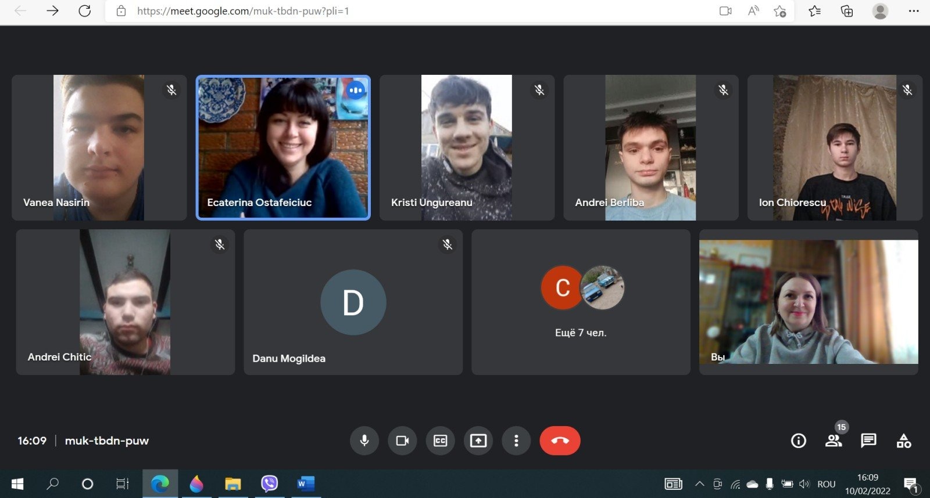Open the in-call chat panel
930x498 pixels.
click(868, 441)
